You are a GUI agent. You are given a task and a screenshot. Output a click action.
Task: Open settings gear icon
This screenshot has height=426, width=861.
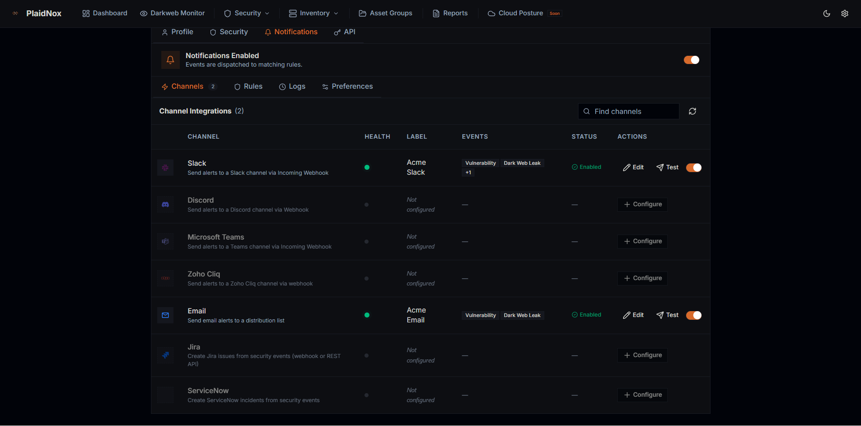tap(844, 14)
